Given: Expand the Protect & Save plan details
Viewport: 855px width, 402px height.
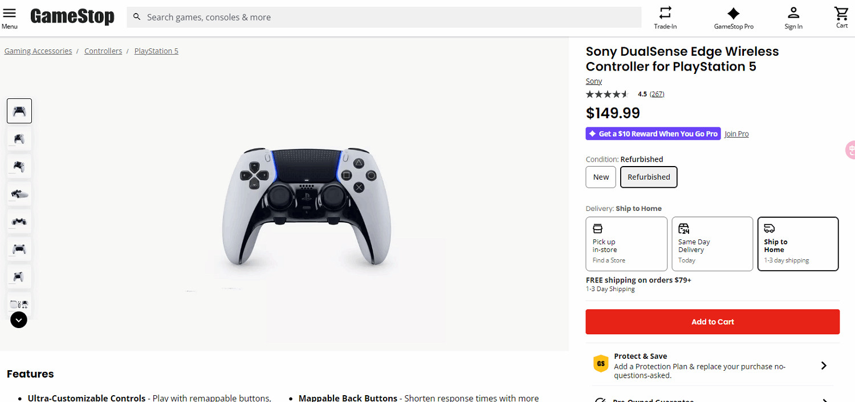Looking at the screenshot, I should click(x=824, y=365).
